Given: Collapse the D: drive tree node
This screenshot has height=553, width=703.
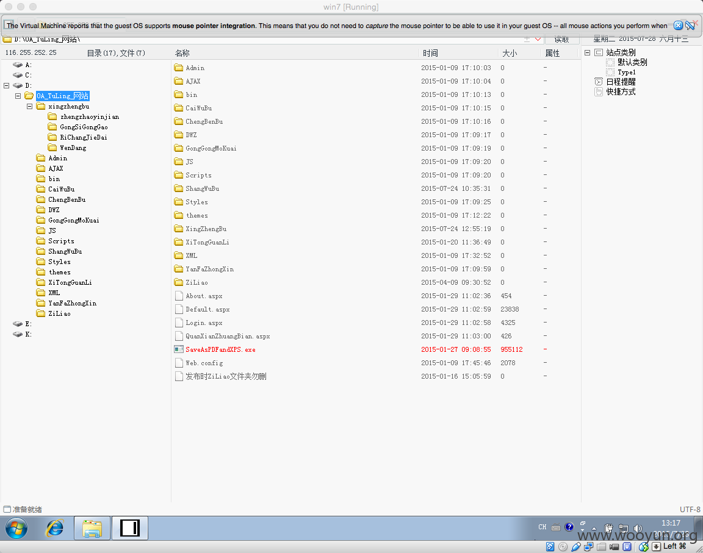Looking at the screenshot, I should point(6,85).
